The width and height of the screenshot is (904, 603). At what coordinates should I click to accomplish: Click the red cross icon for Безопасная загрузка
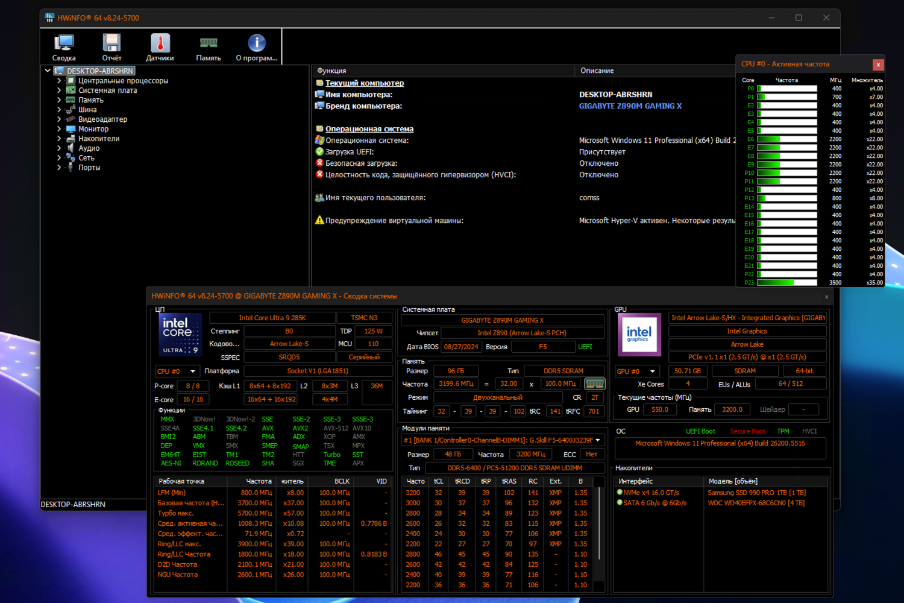[320, 163]
